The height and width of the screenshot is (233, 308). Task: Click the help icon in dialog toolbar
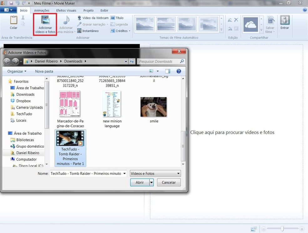tap(179, 71)
